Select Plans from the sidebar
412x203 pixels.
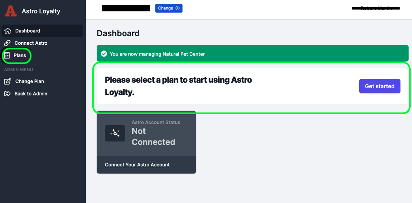click(20, 55)
